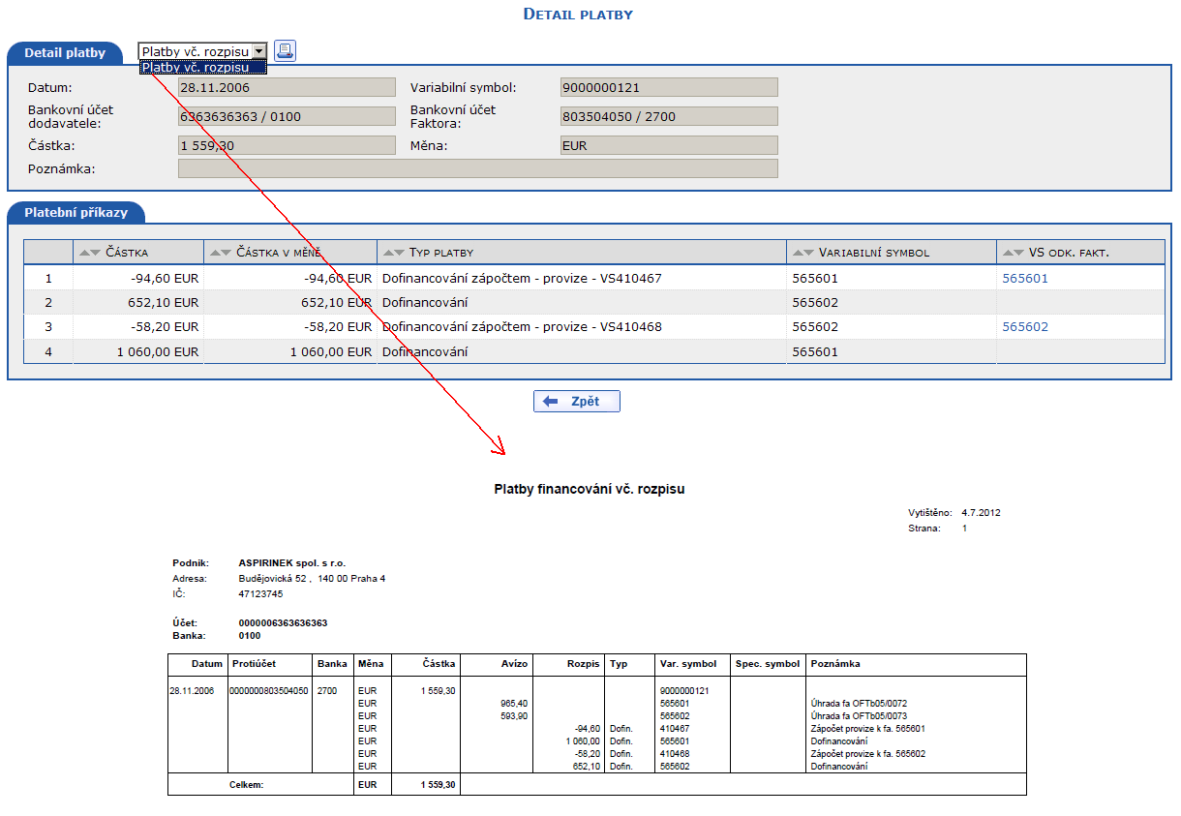Click note Zápočet provize k fa. 565601
Viewport: 1181px width, 816px height.
click(870, 729)
